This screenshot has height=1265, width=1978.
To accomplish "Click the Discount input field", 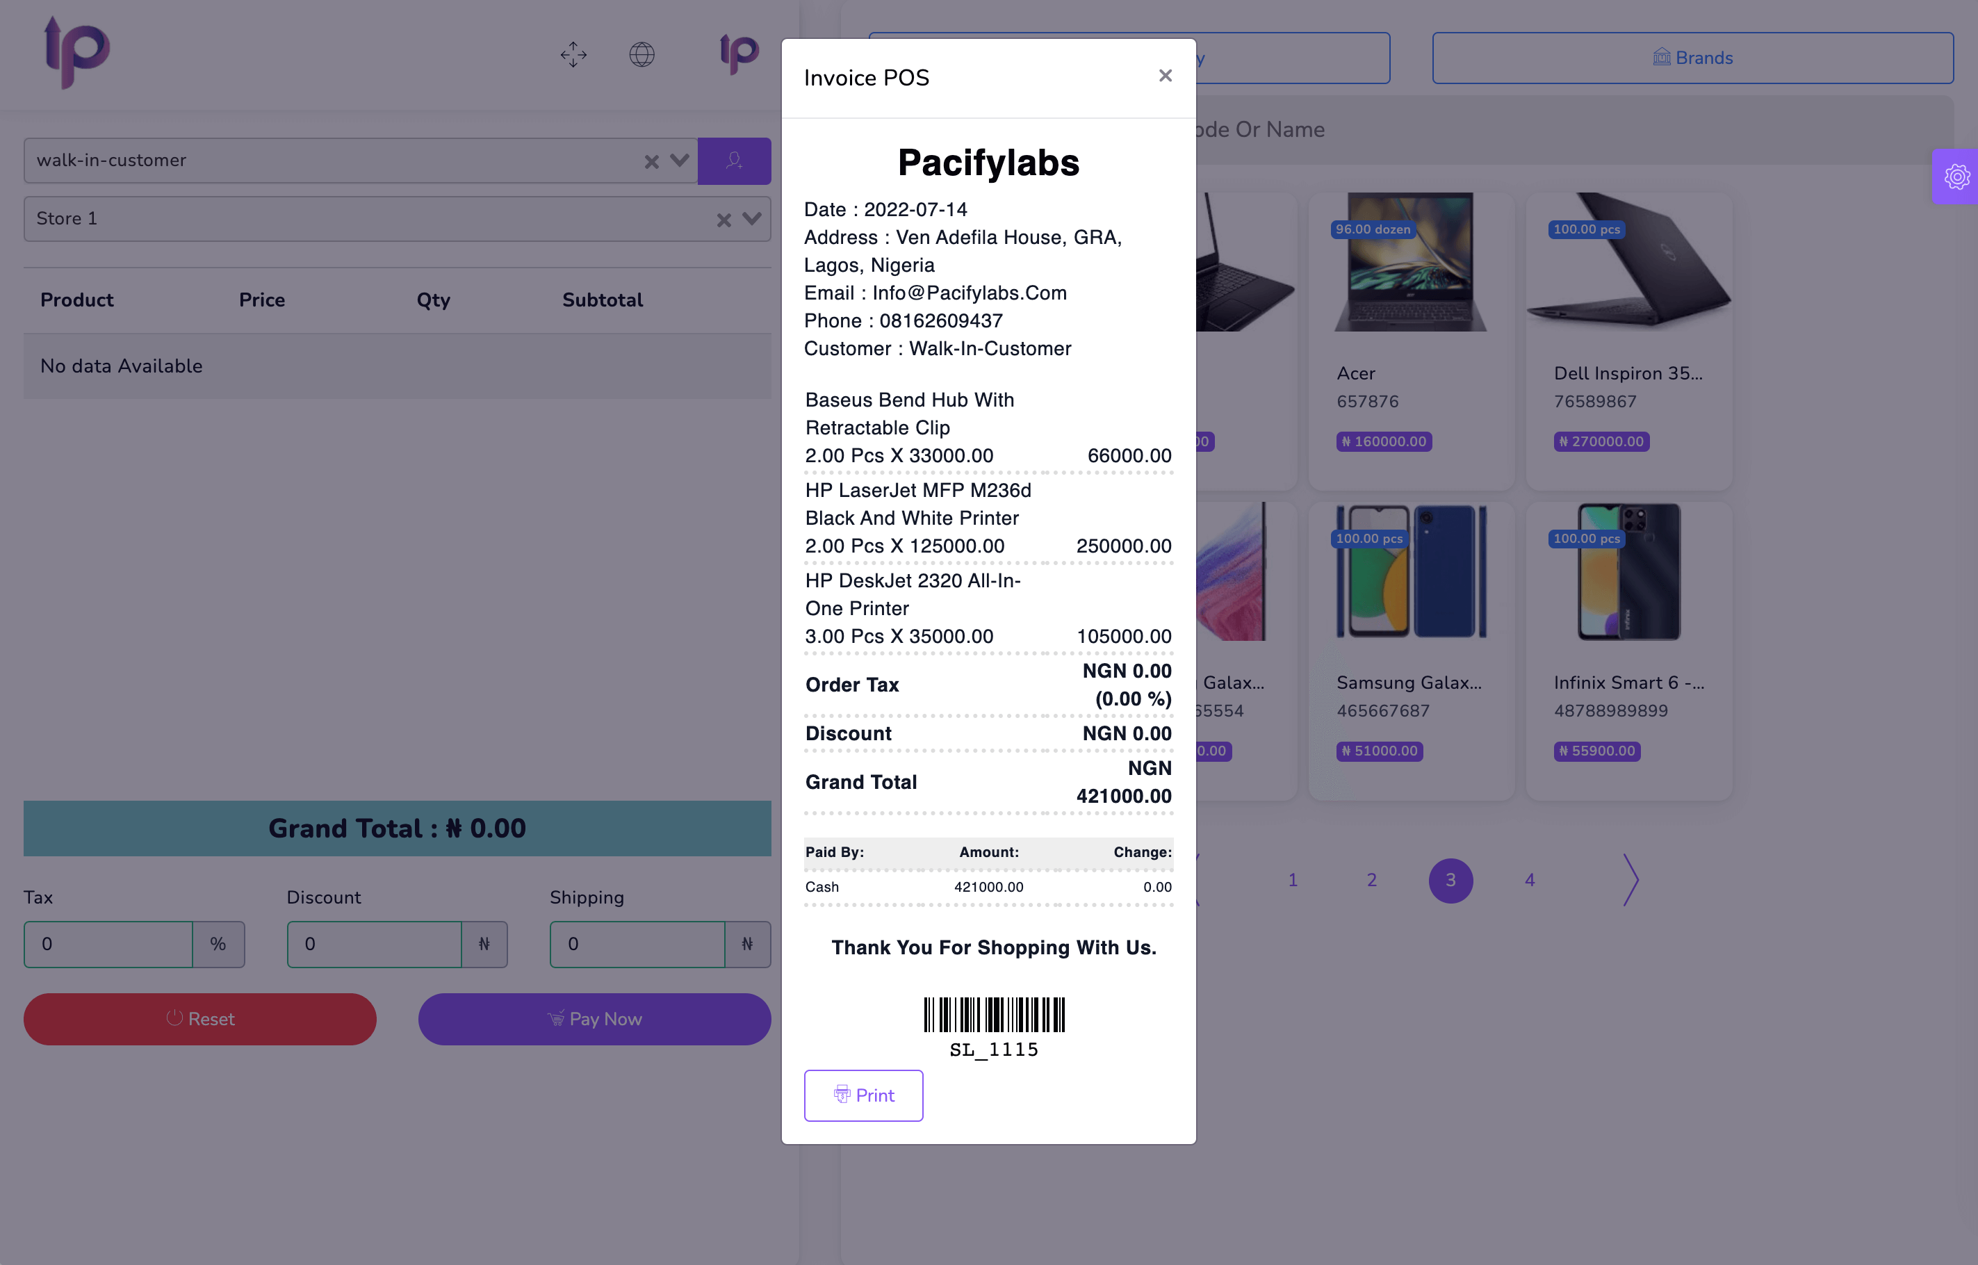I will [x=374, y=944].
